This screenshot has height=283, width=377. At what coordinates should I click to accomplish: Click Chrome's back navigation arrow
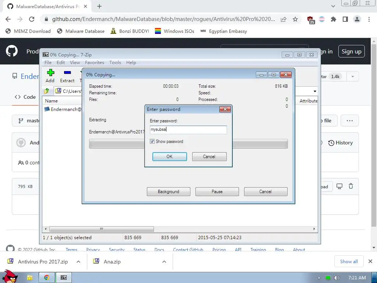[x=8, y=19]
